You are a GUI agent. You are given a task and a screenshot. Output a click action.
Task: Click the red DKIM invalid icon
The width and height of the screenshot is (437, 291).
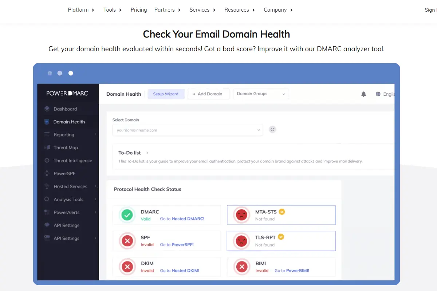[x=127, y=267]
